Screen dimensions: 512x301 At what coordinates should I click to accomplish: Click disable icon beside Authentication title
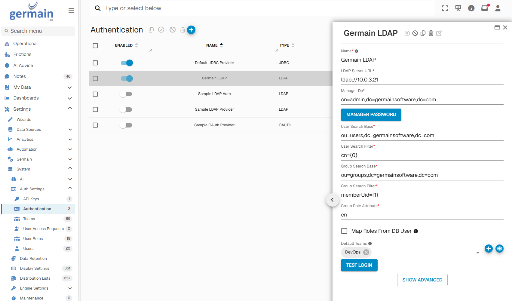pyautogui.click(x=173, y=29)
